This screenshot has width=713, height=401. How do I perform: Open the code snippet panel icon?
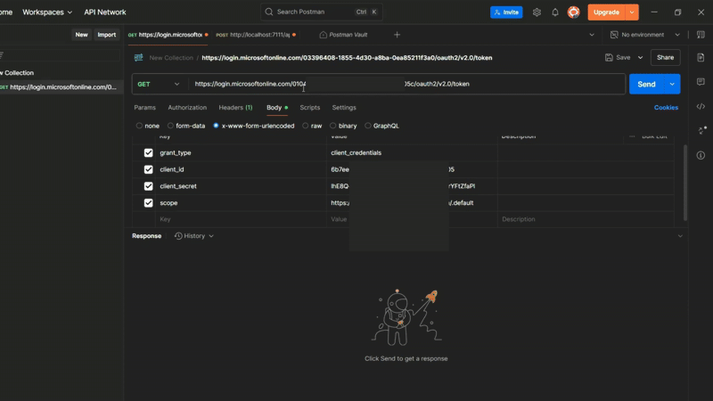pos(701,106)
